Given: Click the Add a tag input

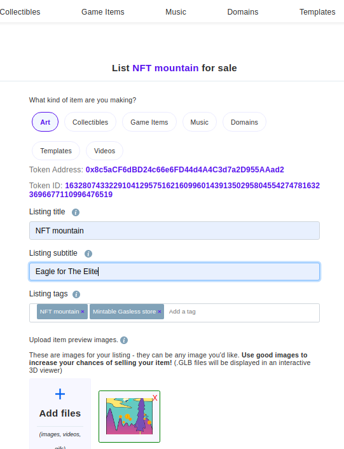Looking at the screenshot, I should point(243,312).
